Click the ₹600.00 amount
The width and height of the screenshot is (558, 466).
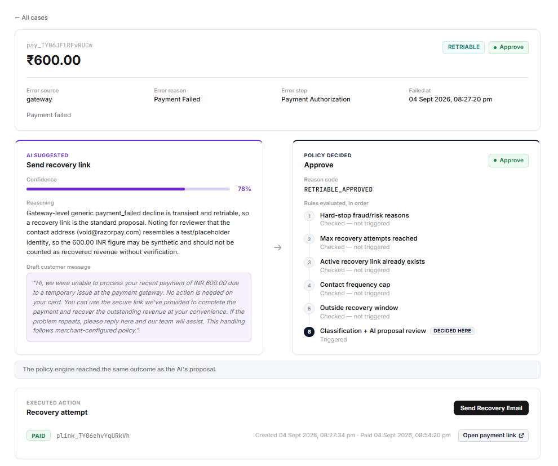54,60
